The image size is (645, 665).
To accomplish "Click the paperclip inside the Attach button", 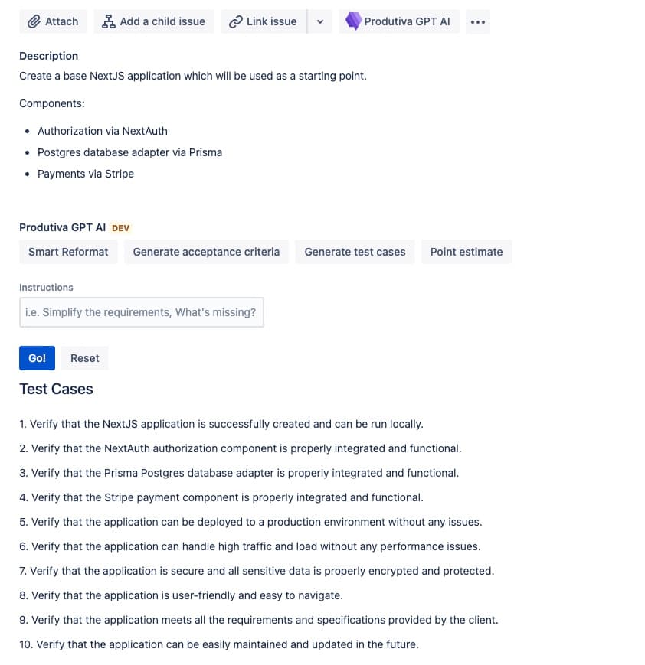I will [x=34, y=21].
